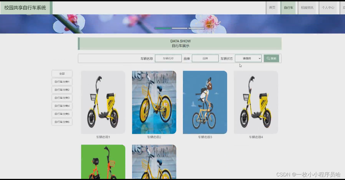Image resolution: width=345 pixels, height=180 pixels.
Task: Go to the 首页 navigation tab
Action: [272, 8]
